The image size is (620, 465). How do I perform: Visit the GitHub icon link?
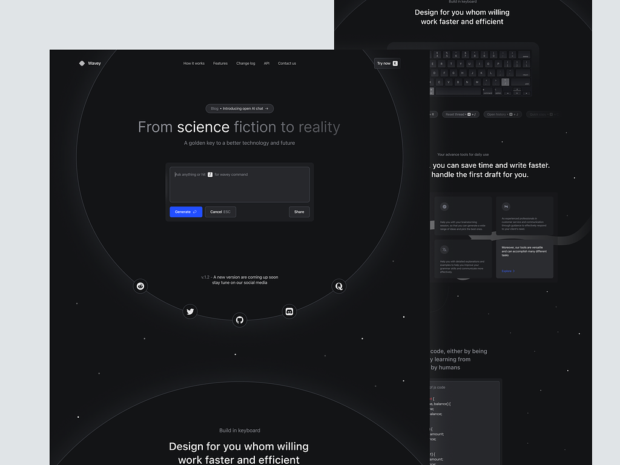click(x=240, y=319)
